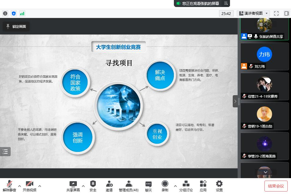The height and width of the screenshot is (194, 291).
Task: Open the 设置 settings
Action: pos(219,186)
